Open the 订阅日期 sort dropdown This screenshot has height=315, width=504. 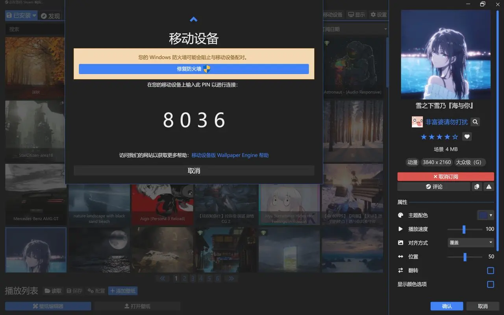(355, 29)
